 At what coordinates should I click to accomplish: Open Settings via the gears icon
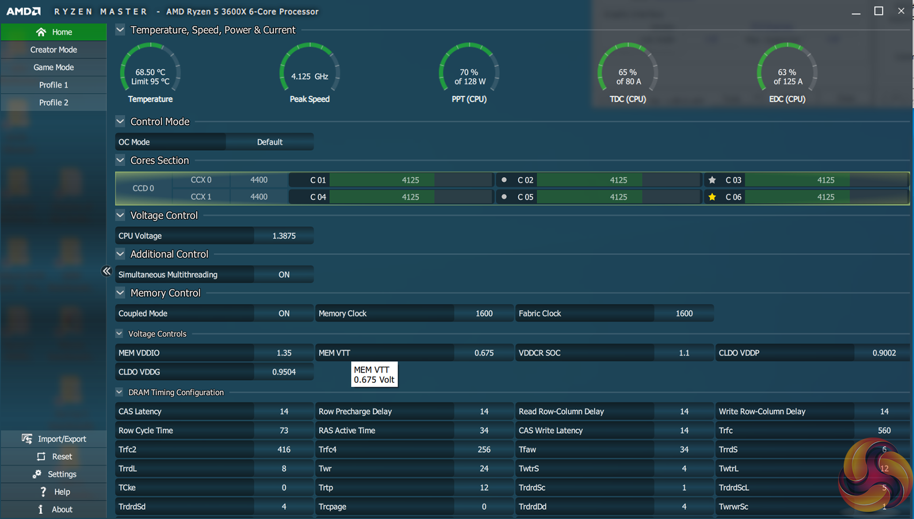(36, 474)
